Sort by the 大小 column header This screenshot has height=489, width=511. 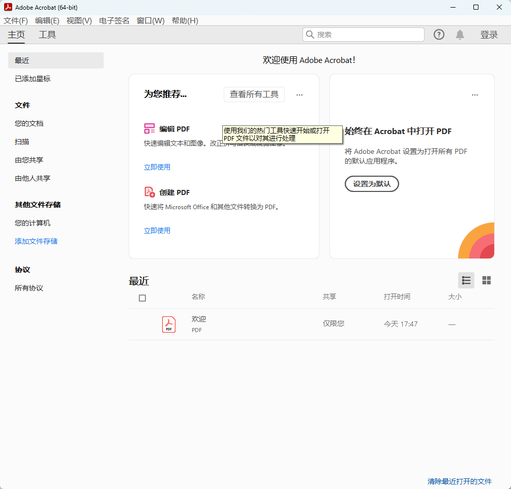coord(455,297)
